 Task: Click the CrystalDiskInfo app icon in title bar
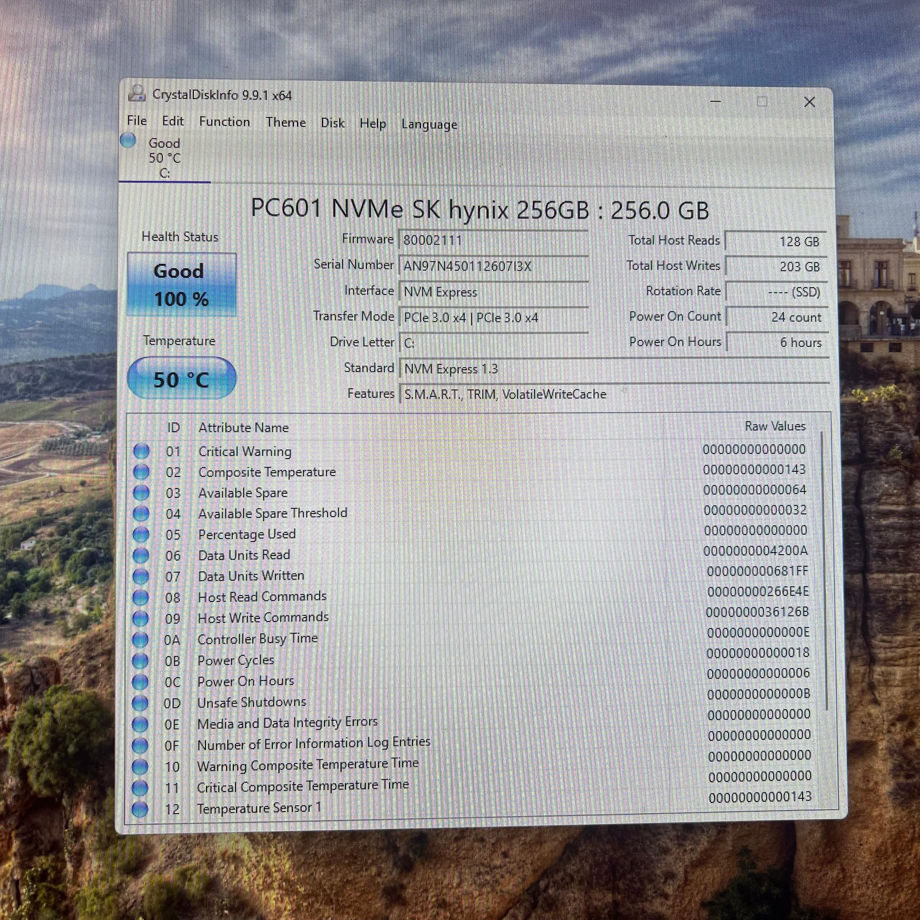(137, 93)
